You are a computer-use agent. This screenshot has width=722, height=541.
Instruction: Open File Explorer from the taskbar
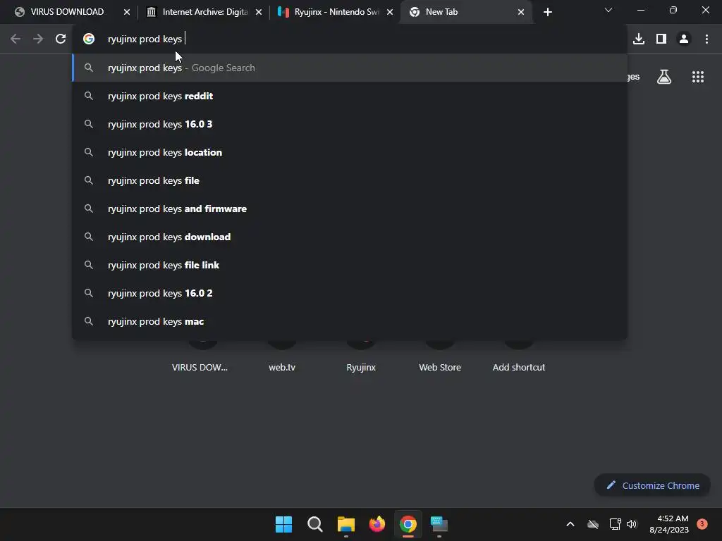[345, 524]
